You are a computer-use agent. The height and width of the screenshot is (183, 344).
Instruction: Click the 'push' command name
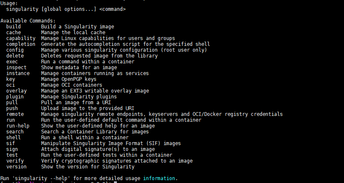coord(12,108)
